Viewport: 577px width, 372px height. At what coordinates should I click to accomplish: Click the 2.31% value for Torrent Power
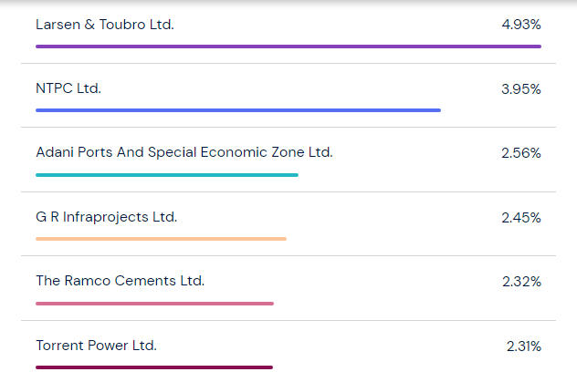coord(523,346)
